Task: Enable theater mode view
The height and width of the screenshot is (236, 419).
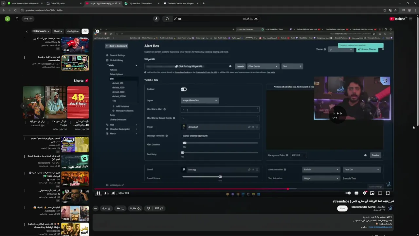Action: pos(380,193)
